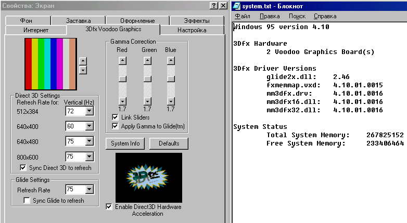The image size is (407, 223).
Task: Open the 512x384 refresh rate dropdown
Action: click(90, 111)
